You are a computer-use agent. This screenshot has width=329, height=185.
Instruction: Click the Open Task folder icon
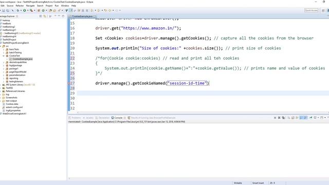[54, 10]
